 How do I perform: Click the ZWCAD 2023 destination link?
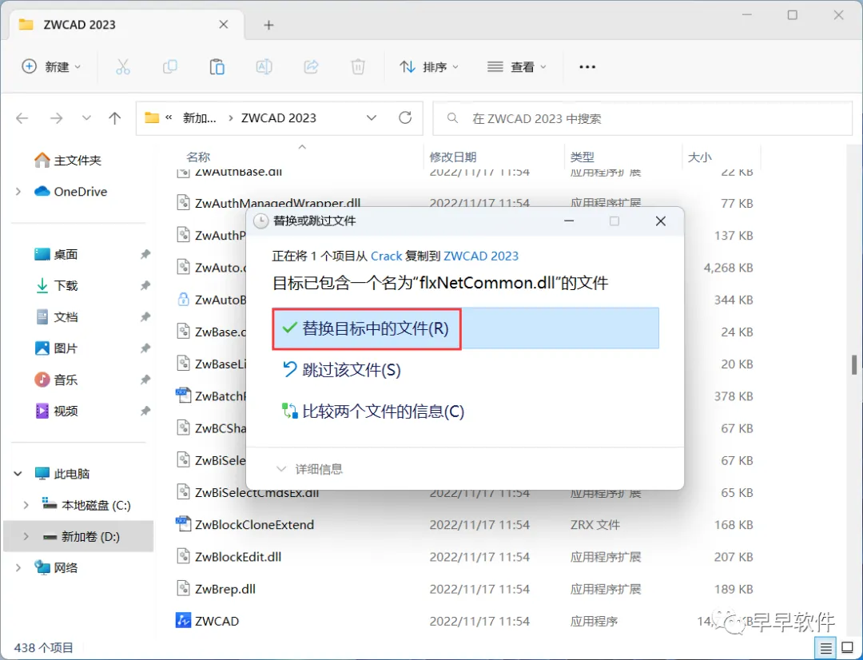pyautogui.click(x=481, y=256)
